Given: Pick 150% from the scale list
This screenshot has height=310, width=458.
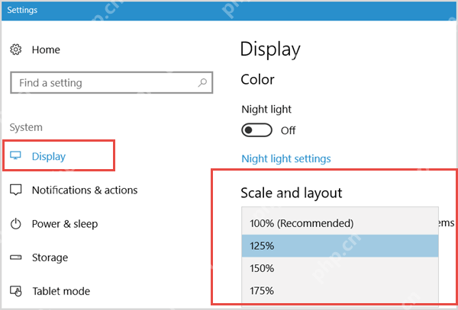Looking at the screenshot, I should 340,268.
